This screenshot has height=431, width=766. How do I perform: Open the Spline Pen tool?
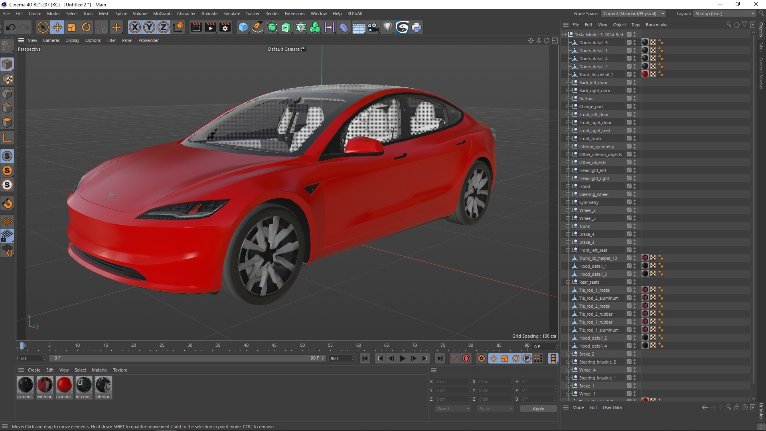click(x=258, y=27)
